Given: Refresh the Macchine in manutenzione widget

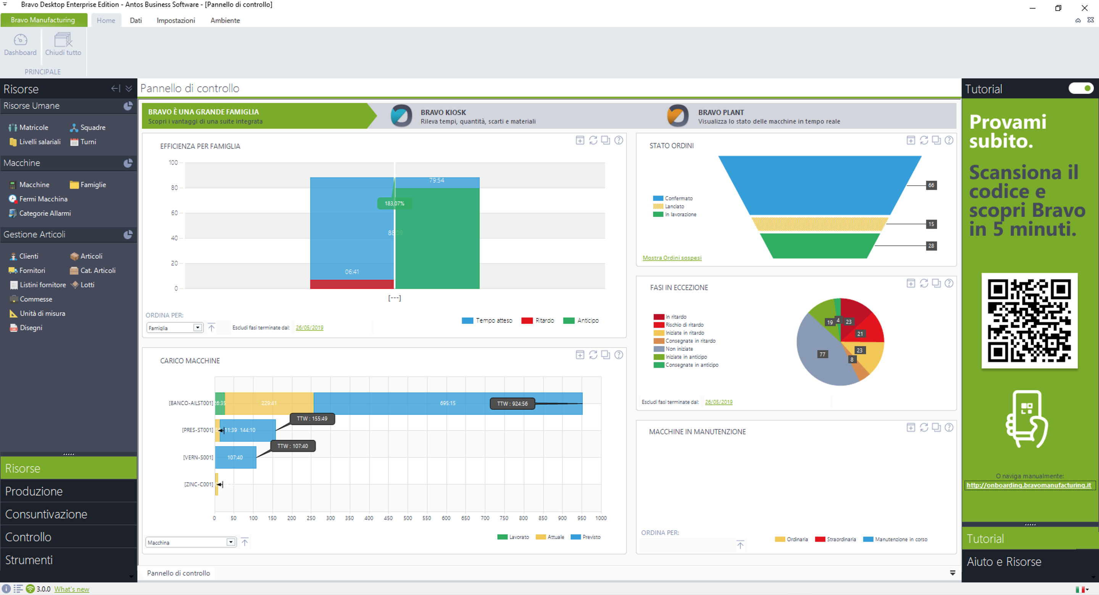Looking at the screenshot, I should tap(924, 428).
